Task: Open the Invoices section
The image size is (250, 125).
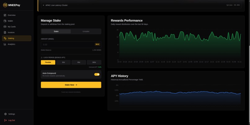Action: coord(16,32)
